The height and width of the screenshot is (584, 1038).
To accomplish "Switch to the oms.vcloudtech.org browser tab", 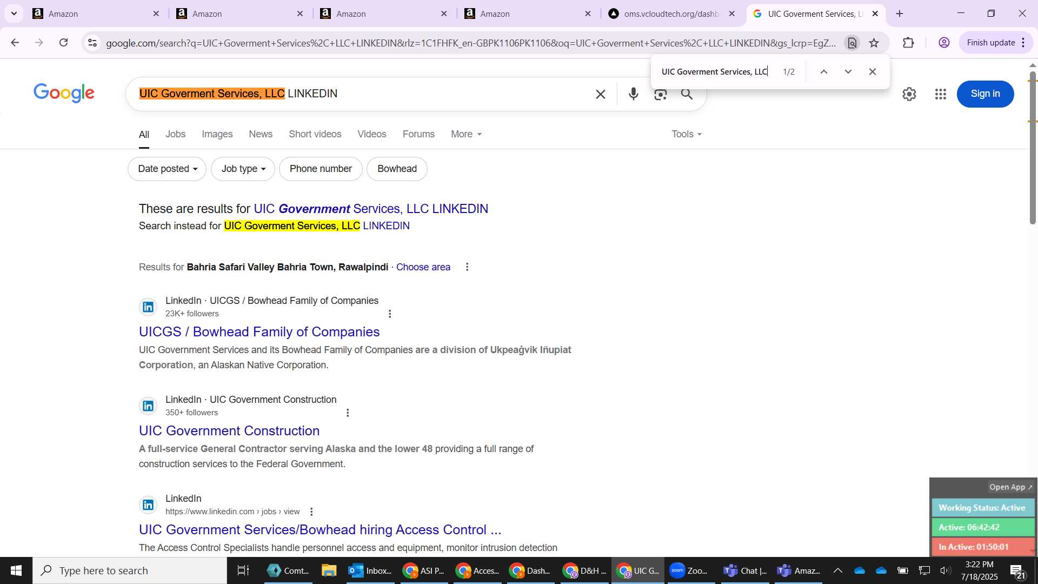I will tap(671, 14).
